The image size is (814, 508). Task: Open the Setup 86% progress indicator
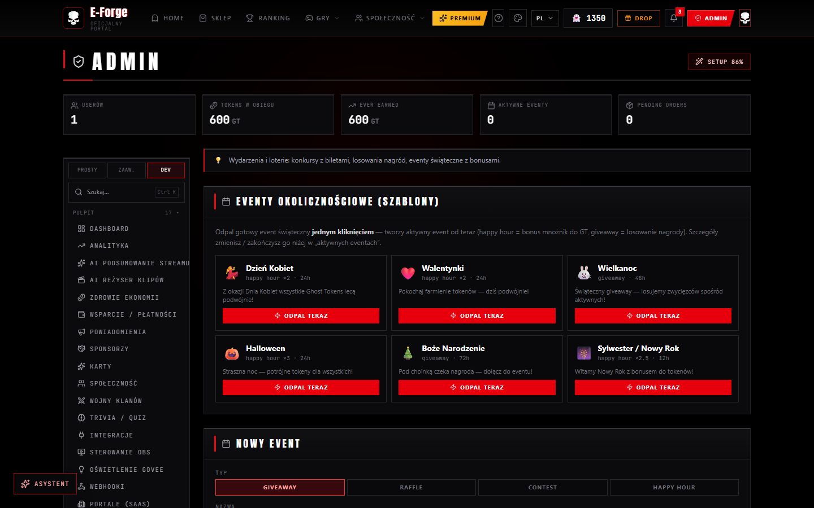click(719, 62)
